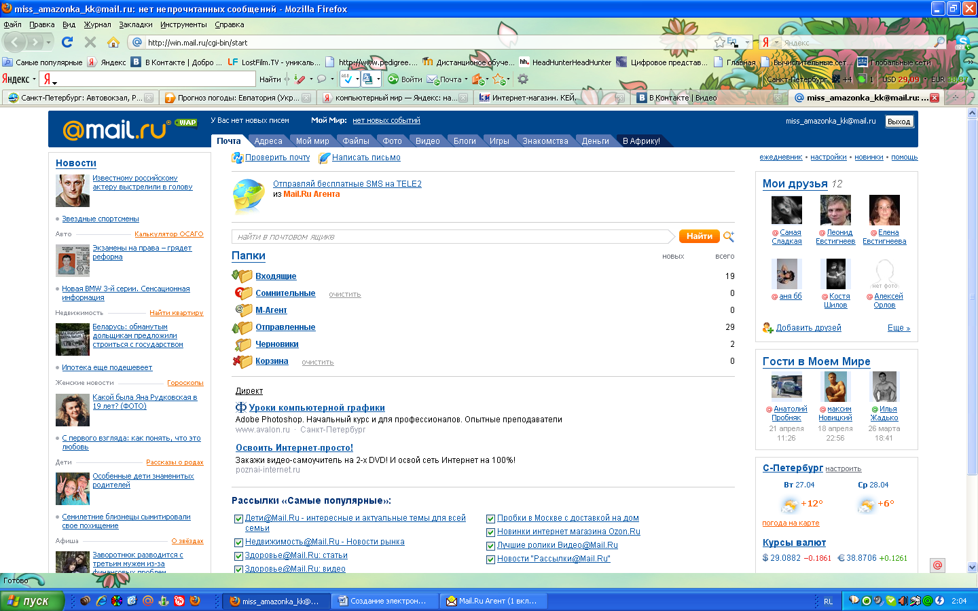Toggle Новинки интернет магазина Ozon.Ru checkbox
The image size is (978, 611).
pos(490,532)
